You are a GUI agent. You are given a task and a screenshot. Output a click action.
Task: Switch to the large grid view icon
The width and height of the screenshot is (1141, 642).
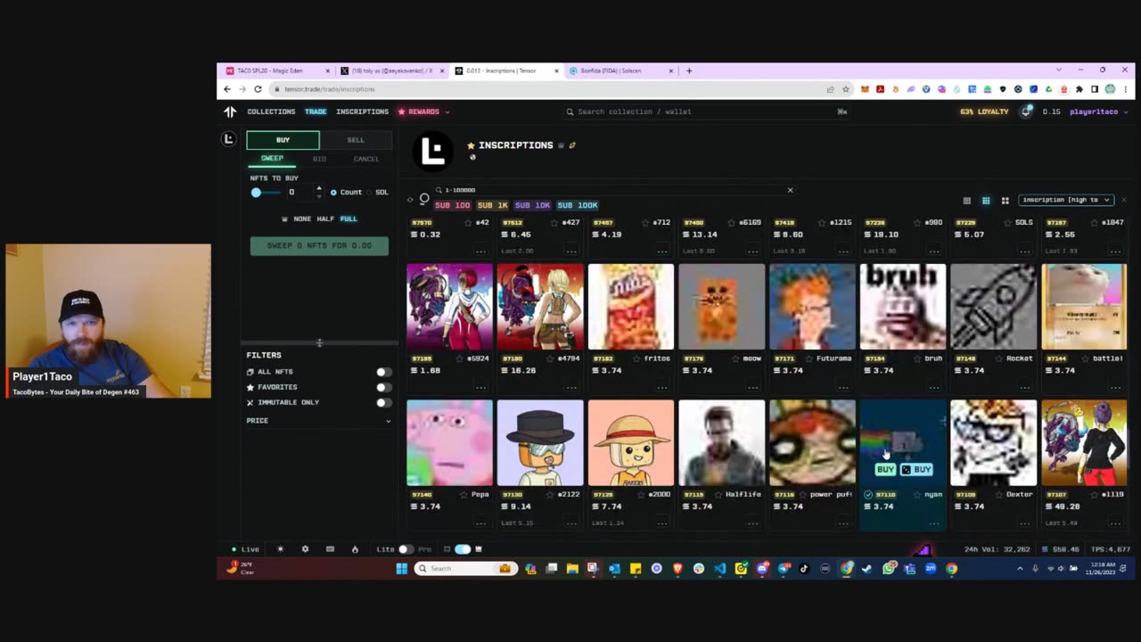[x=1006, y=201]
